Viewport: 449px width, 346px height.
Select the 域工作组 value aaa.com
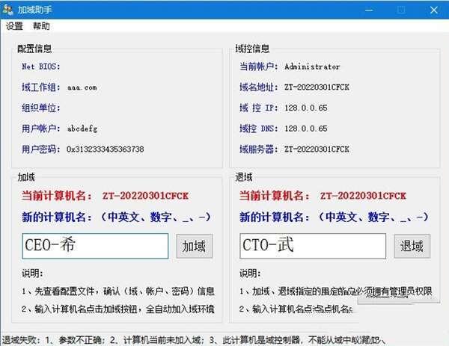point(82,87)
